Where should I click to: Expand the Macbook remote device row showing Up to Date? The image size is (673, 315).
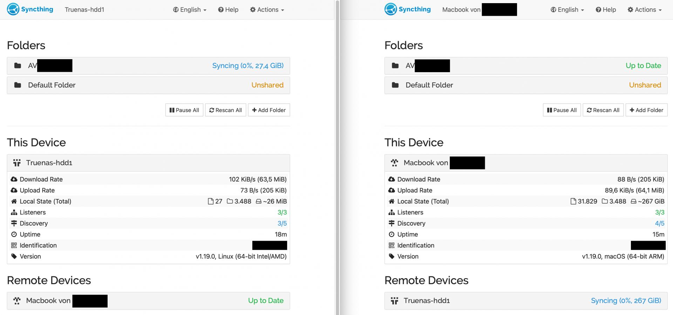click(x=148, y=301)
